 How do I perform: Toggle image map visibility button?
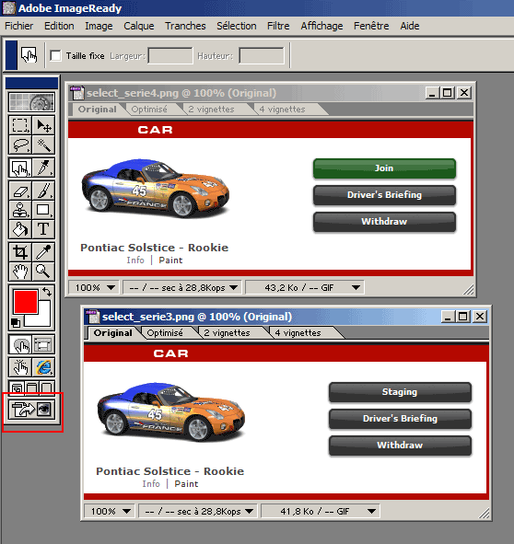[x=19, y=345]
